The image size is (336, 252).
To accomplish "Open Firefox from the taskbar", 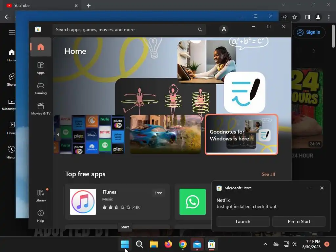I will pos(168,244).
